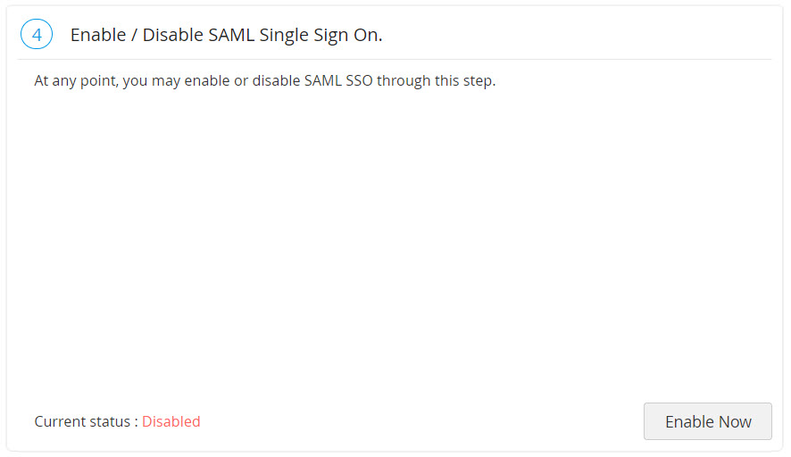Image resolution: width=791 pixels, height=457 pixels.
Task: Click the words 'you may' in description
Action: (x=150, y=80)
